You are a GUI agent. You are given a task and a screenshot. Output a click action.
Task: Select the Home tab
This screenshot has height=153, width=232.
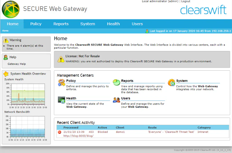pos(12,24)
